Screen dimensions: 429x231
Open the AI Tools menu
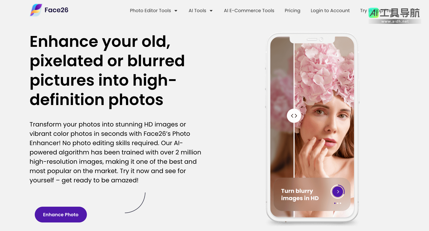click(x=197, y=11)
